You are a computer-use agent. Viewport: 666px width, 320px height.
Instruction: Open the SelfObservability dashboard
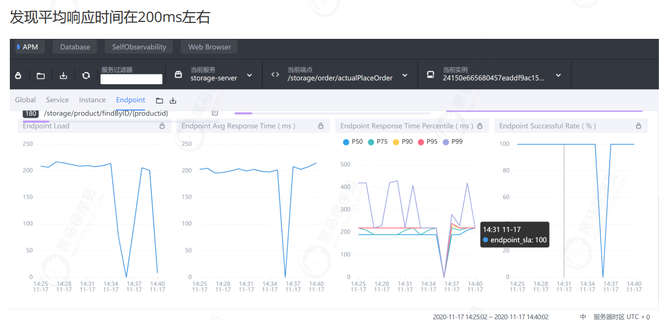(139, 47)
